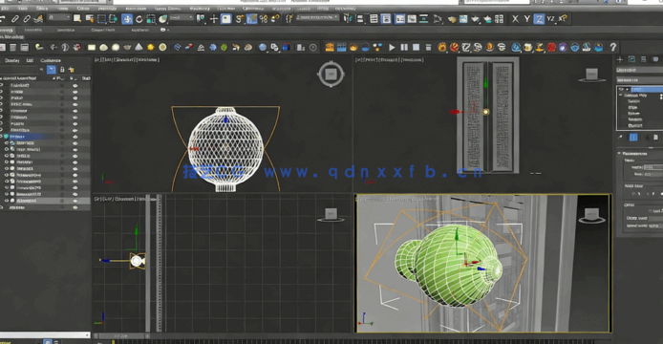
Task: Click the Bind to Space Warp icon
Action: pos(38,18)
